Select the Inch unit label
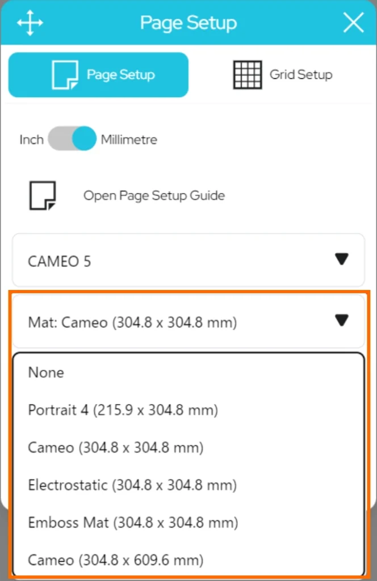Screen dimensions: 377x581 coord(31,140)
